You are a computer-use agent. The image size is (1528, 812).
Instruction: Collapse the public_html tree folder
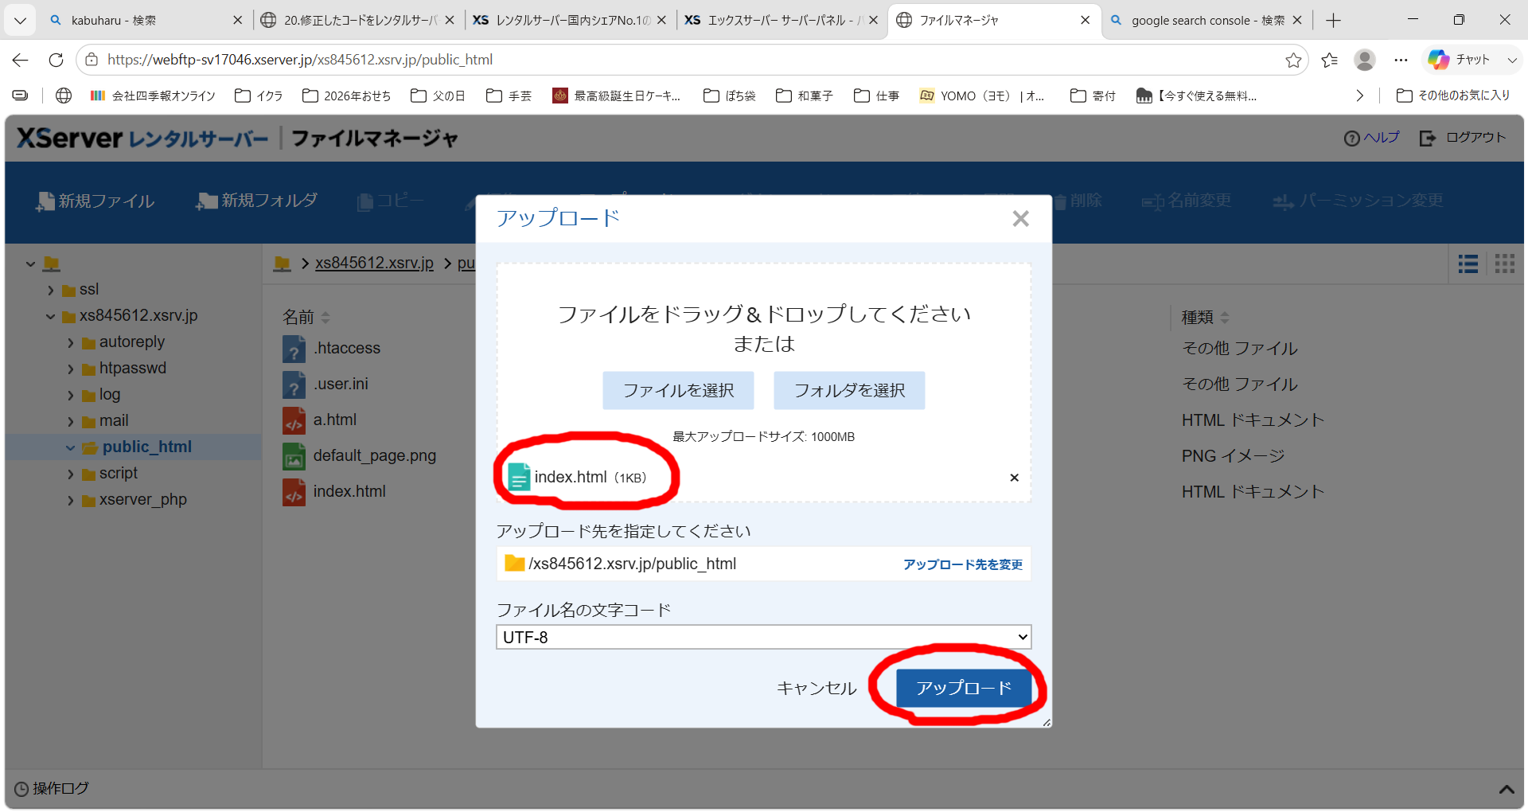[70, 447]
